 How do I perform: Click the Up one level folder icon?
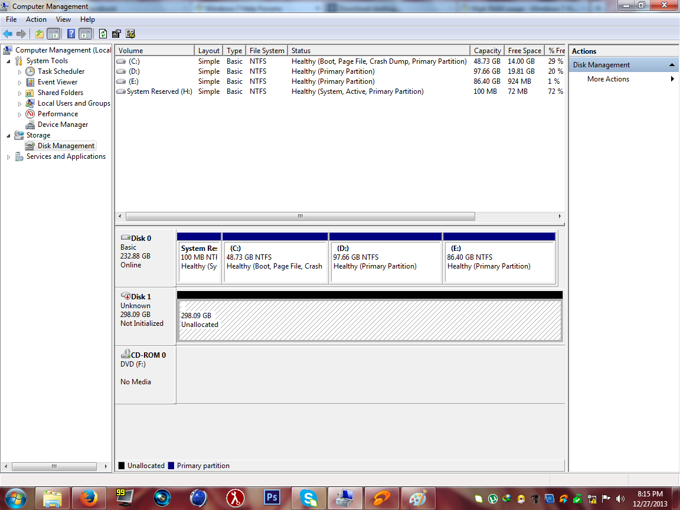click(x=40, y=34)
